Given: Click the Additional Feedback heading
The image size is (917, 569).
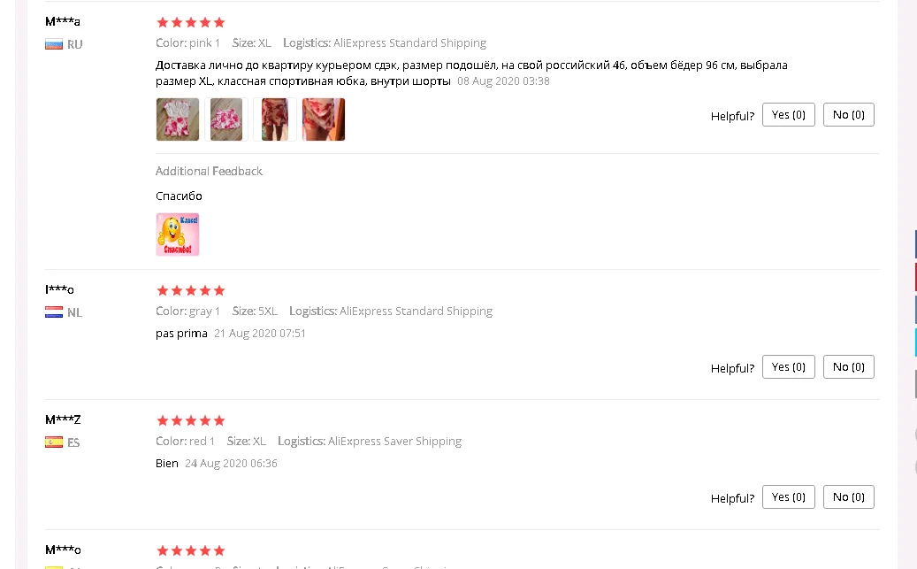Looking at the screenshot, I should click(x=209, y=171).
